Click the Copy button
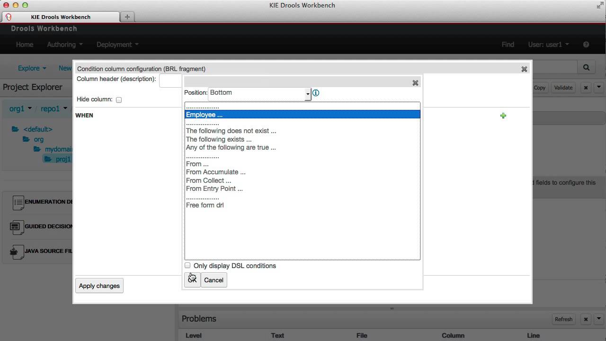 tap(540, 88)
